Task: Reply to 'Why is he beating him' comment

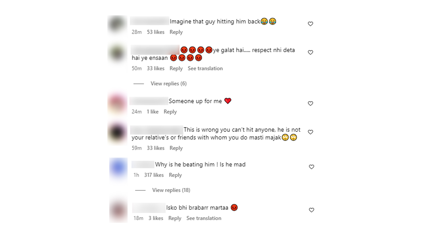Action: [x=175, y=175]
